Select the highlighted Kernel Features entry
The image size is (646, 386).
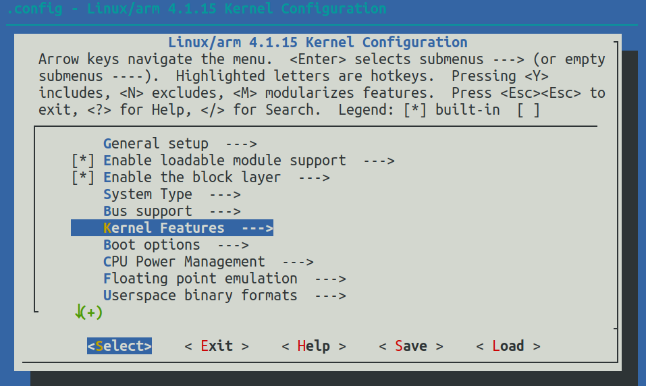coord(172,228)
